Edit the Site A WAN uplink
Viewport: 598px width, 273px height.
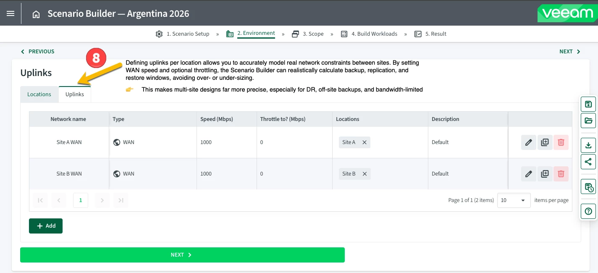click(x=529, y=142)
